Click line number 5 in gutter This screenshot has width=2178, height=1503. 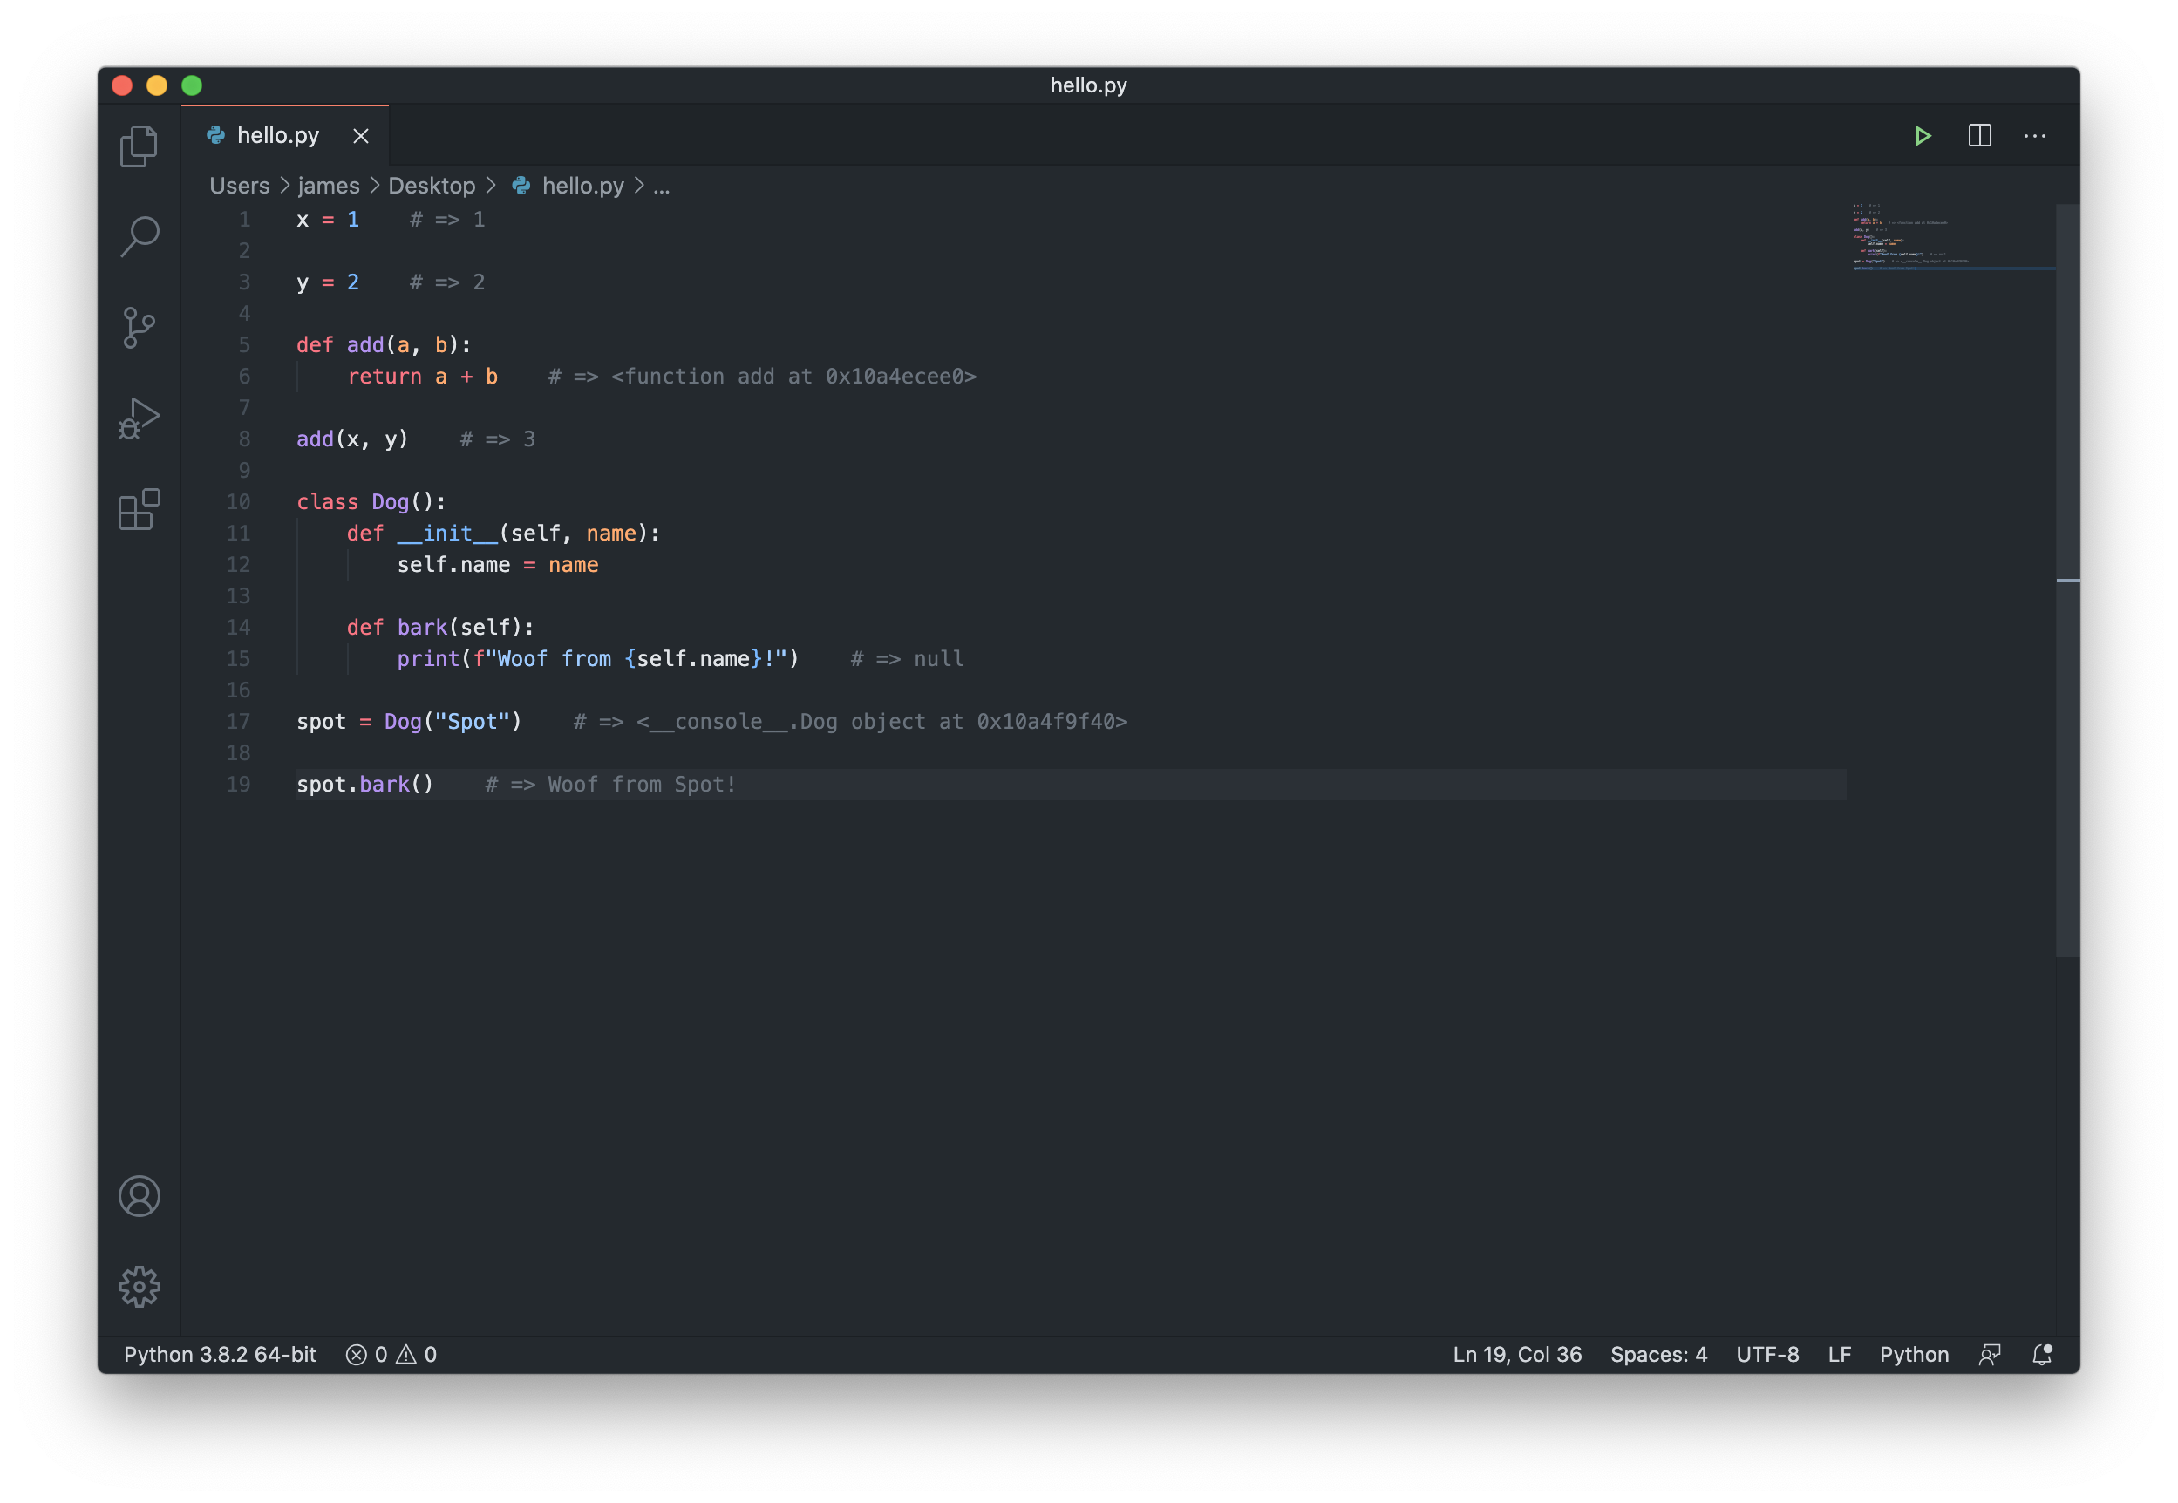point(244,344)
